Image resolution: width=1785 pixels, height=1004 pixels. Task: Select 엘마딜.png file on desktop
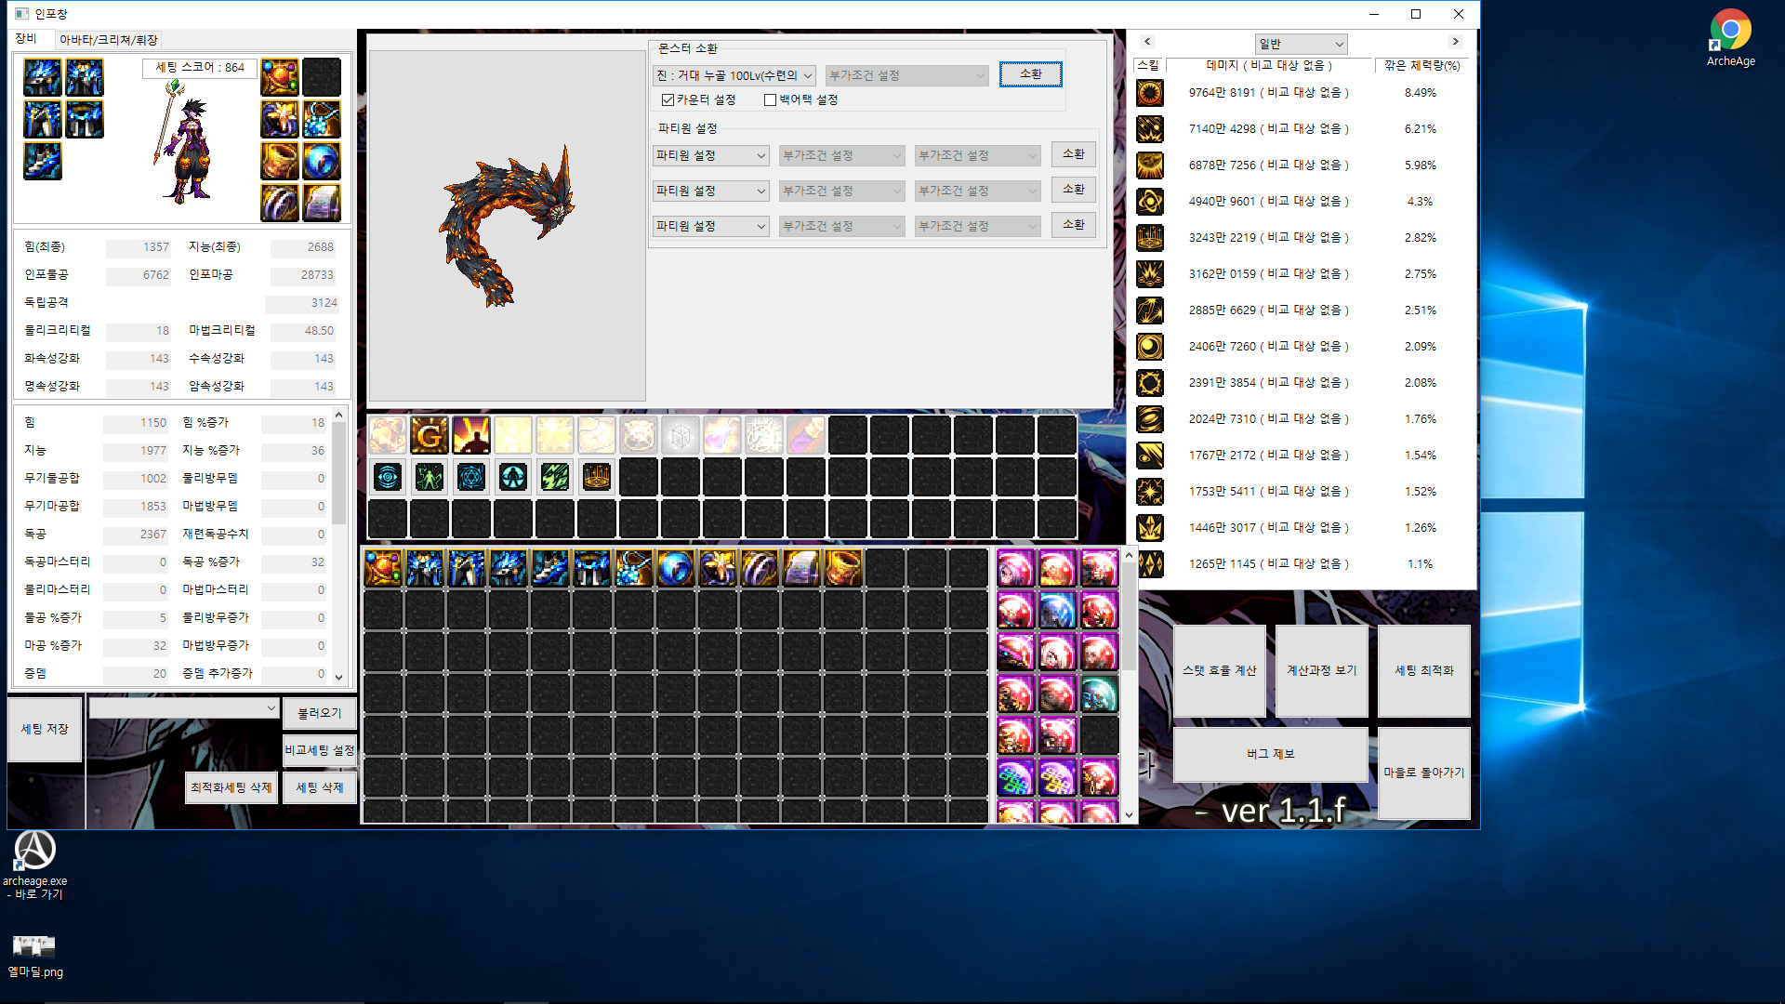coord(34,956)
